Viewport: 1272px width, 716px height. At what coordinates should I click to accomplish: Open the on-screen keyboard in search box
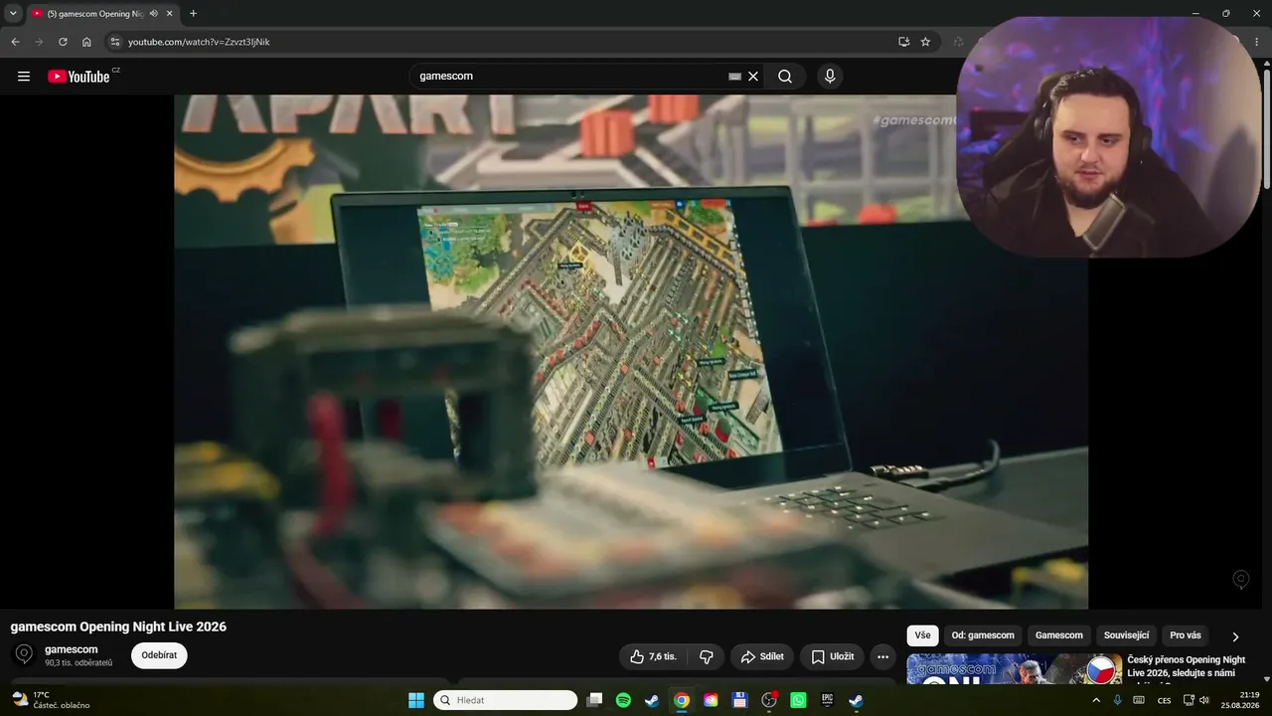click(x=734, y=77)
